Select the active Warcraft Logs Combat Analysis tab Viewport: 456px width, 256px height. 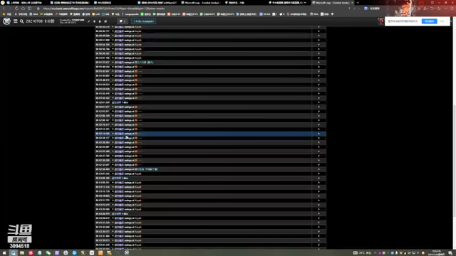point(333,3)
